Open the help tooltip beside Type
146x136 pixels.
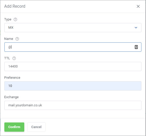pyautogui.click(x=15, y=19)
